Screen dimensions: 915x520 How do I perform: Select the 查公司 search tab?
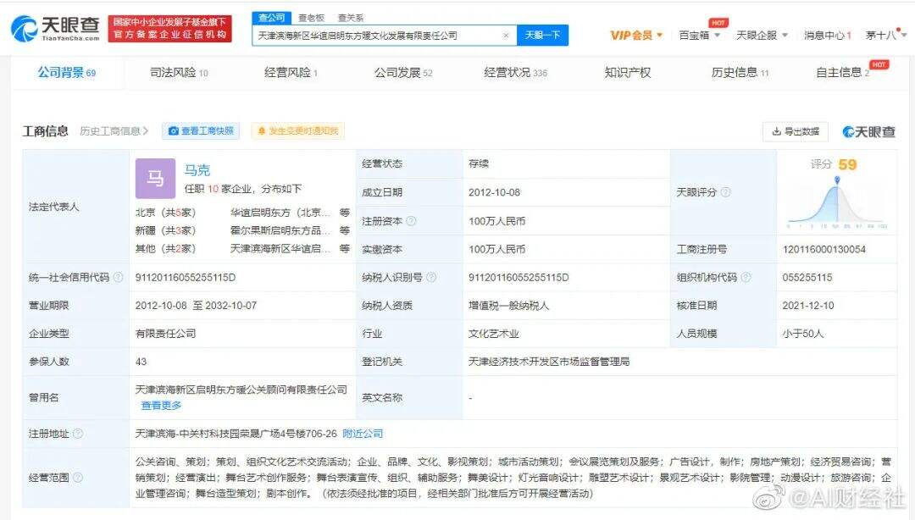(x=272, y=18)
